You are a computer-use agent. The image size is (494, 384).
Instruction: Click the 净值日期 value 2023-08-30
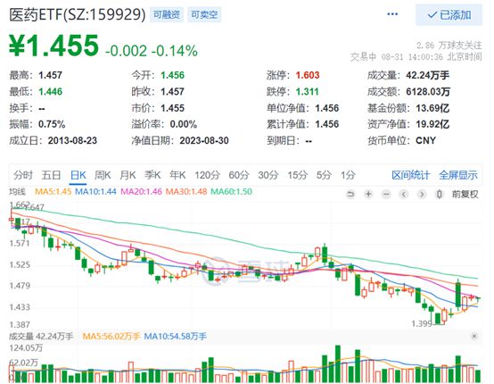click(x=204, y=140)
